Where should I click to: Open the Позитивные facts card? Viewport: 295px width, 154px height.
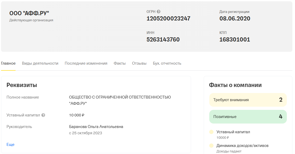(248, 117)
